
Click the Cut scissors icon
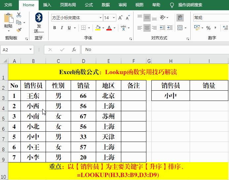[x=19, y=15]
